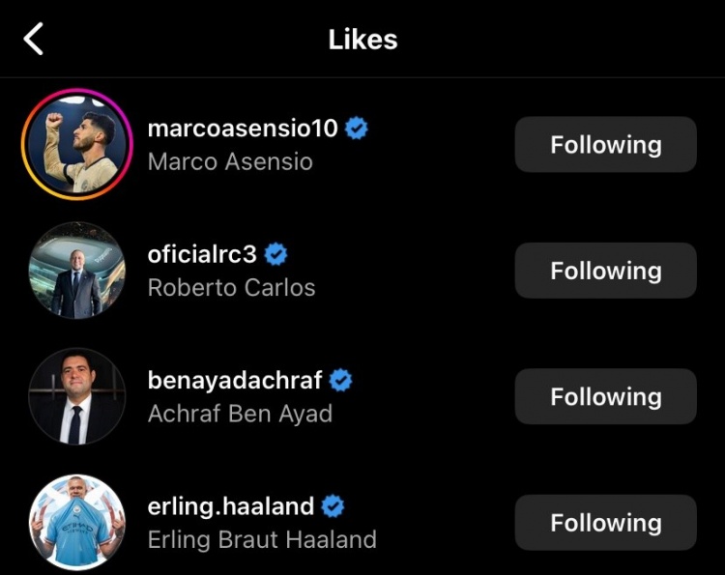Image resolution: width=725 pixels, height=575 pixels.
Task: Tap benayadachraf's profile avatar
Action: click(76, 396)
